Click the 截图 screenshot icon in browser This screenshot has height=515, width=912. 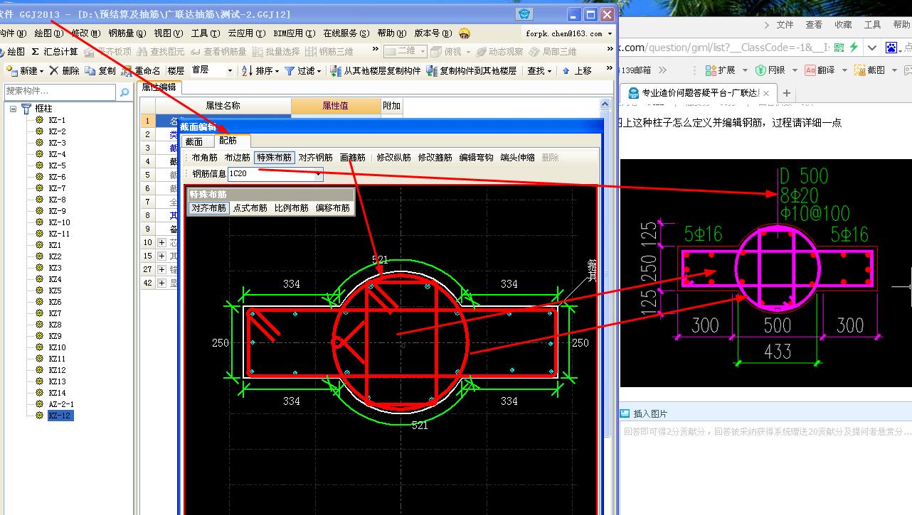tap(860, 70)
